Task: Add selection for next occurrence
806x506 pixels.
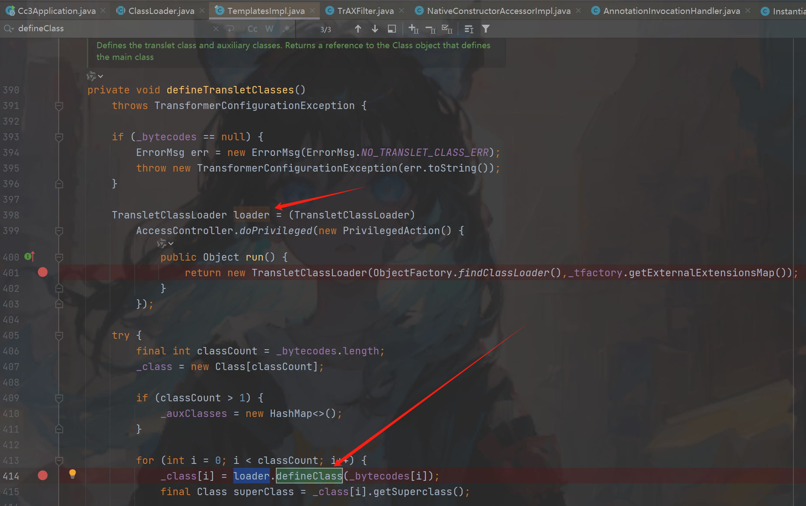Action: [414, 29]
